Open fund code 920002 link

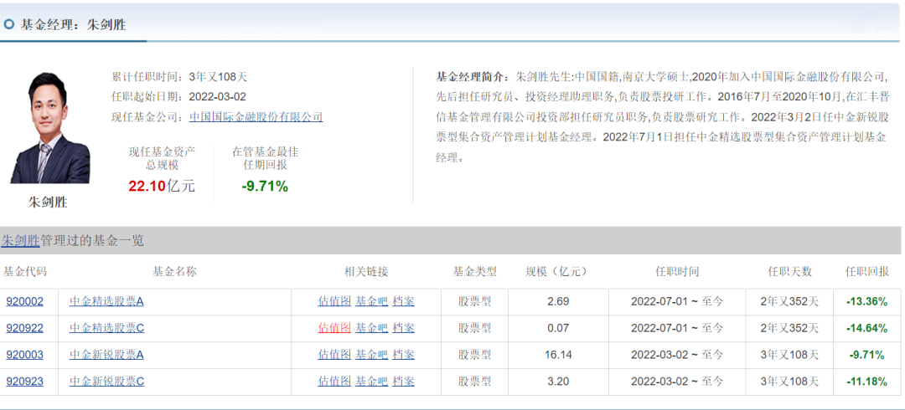[25, 301]
